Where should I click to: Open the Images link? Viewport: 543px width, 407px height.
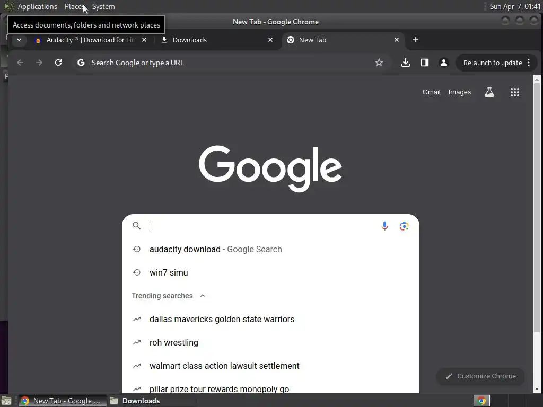pyautogui.click(x=460, y=92)
